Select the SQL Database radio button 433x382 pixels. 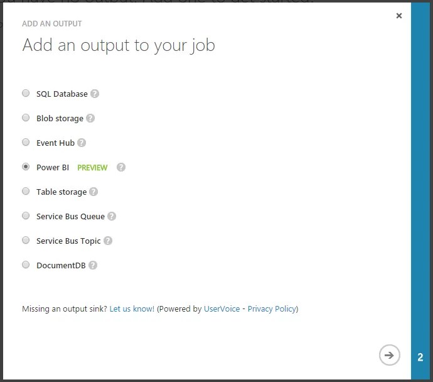point(26,93)
